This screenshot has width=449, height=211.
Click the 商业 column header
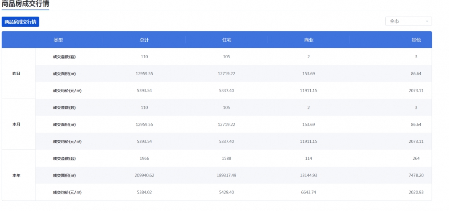[x=309, y=40]
